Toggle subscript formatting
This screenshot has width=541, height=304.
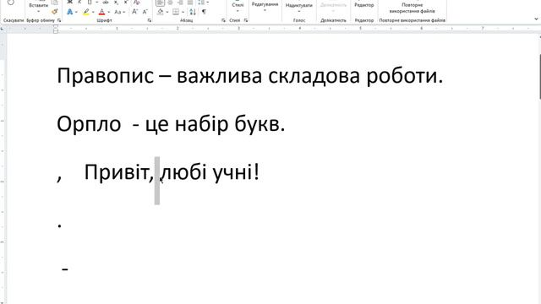coord(117,2)
